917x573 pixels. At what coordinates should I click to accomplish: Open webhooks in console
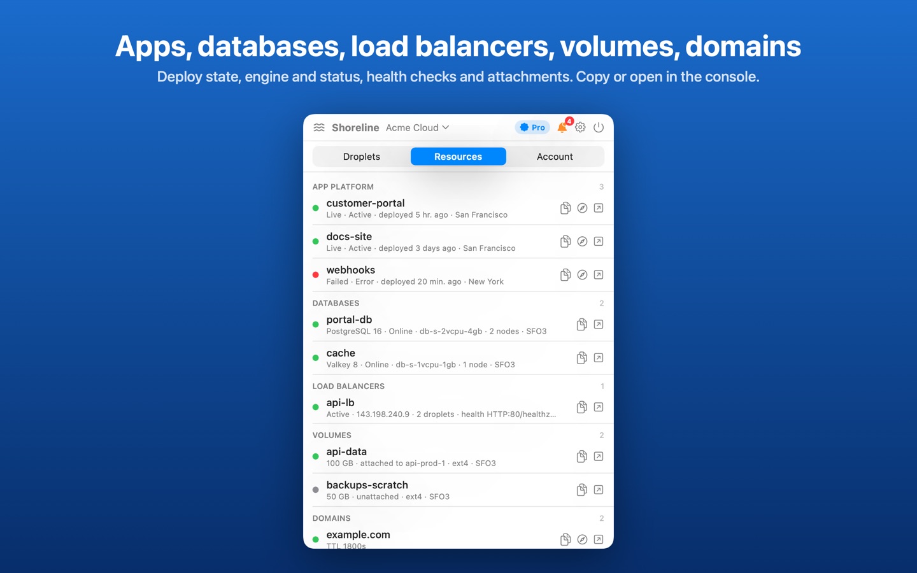click(599, 275)
